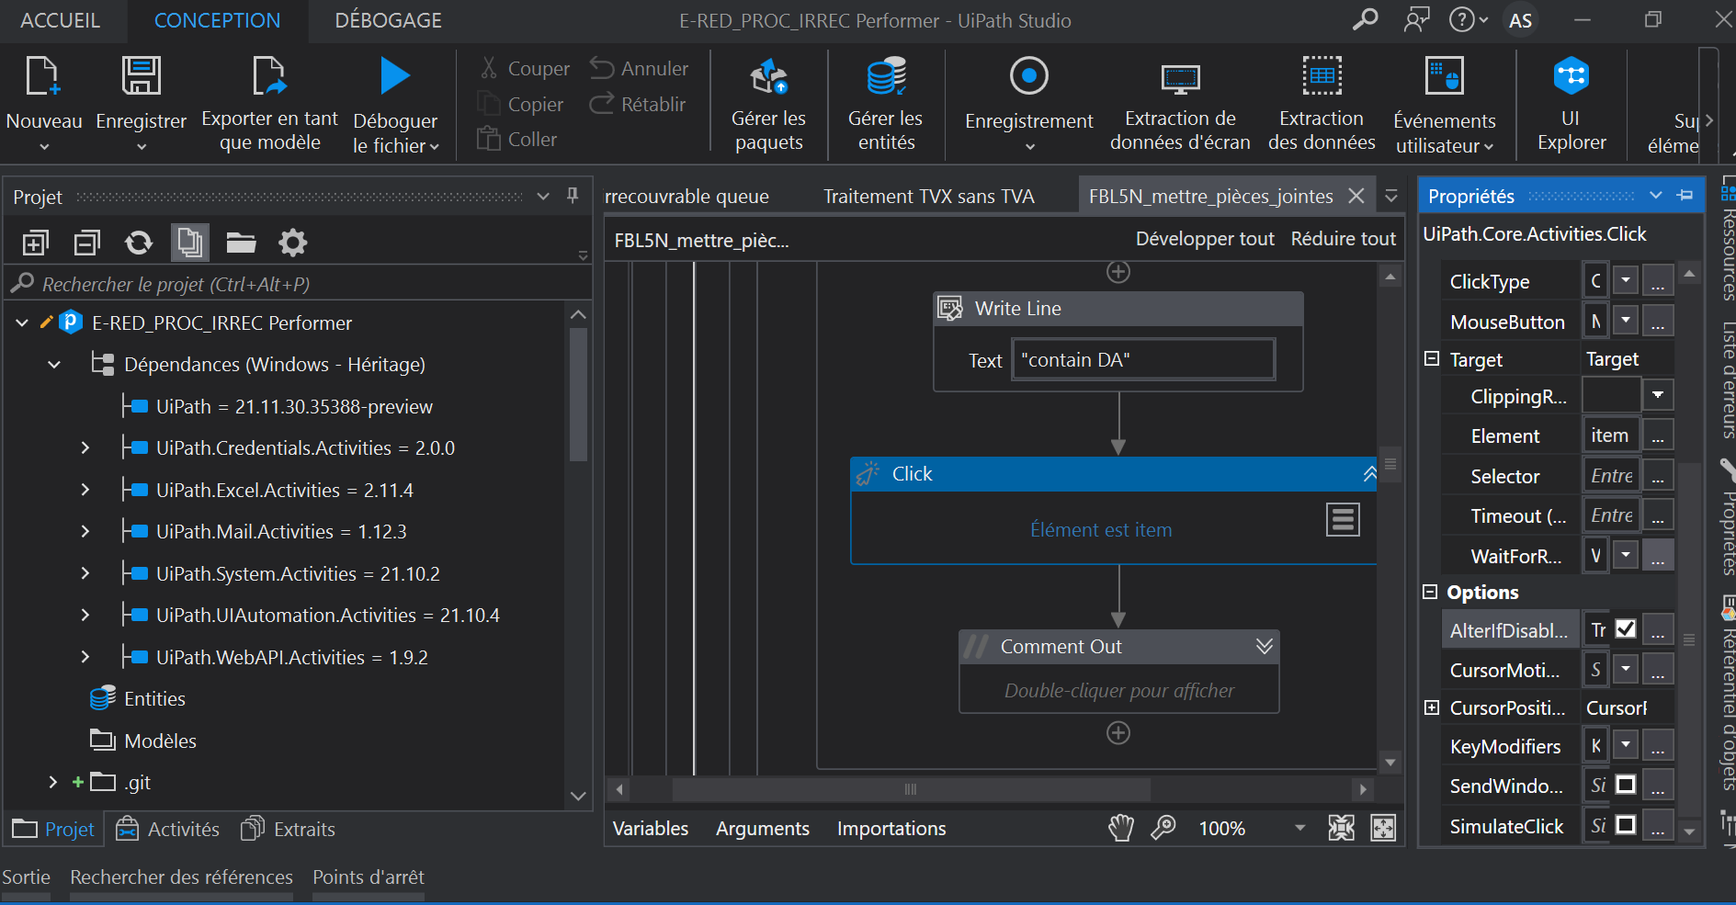Toggle the overview panel icon

click(1383, 828)
